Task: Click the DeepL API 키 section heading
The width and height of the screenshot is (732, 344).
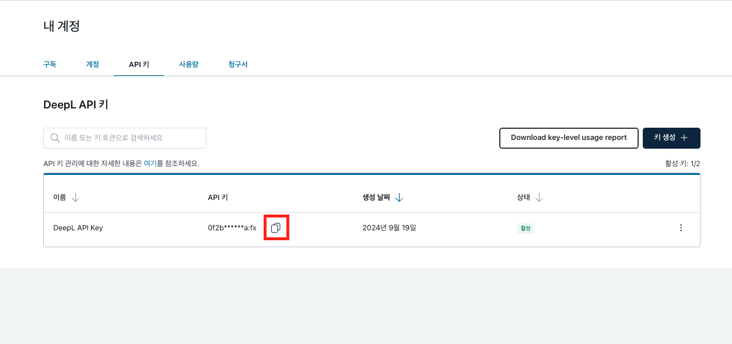Action: tap(76, 105)
